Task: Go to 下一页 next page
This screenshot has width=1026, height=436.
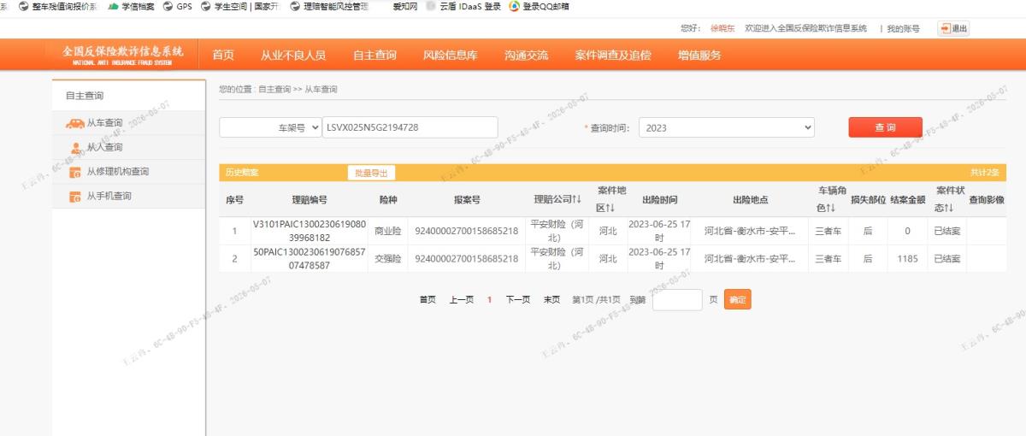Action: click(x=518, y=300)
